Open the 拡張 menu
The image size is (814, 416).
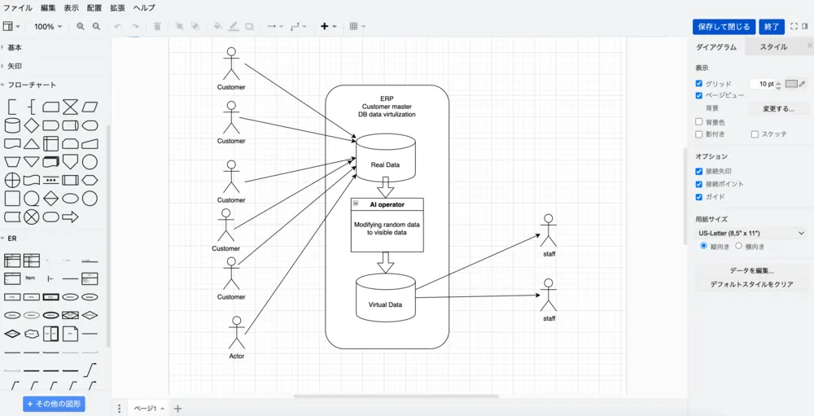pos(118,8)
